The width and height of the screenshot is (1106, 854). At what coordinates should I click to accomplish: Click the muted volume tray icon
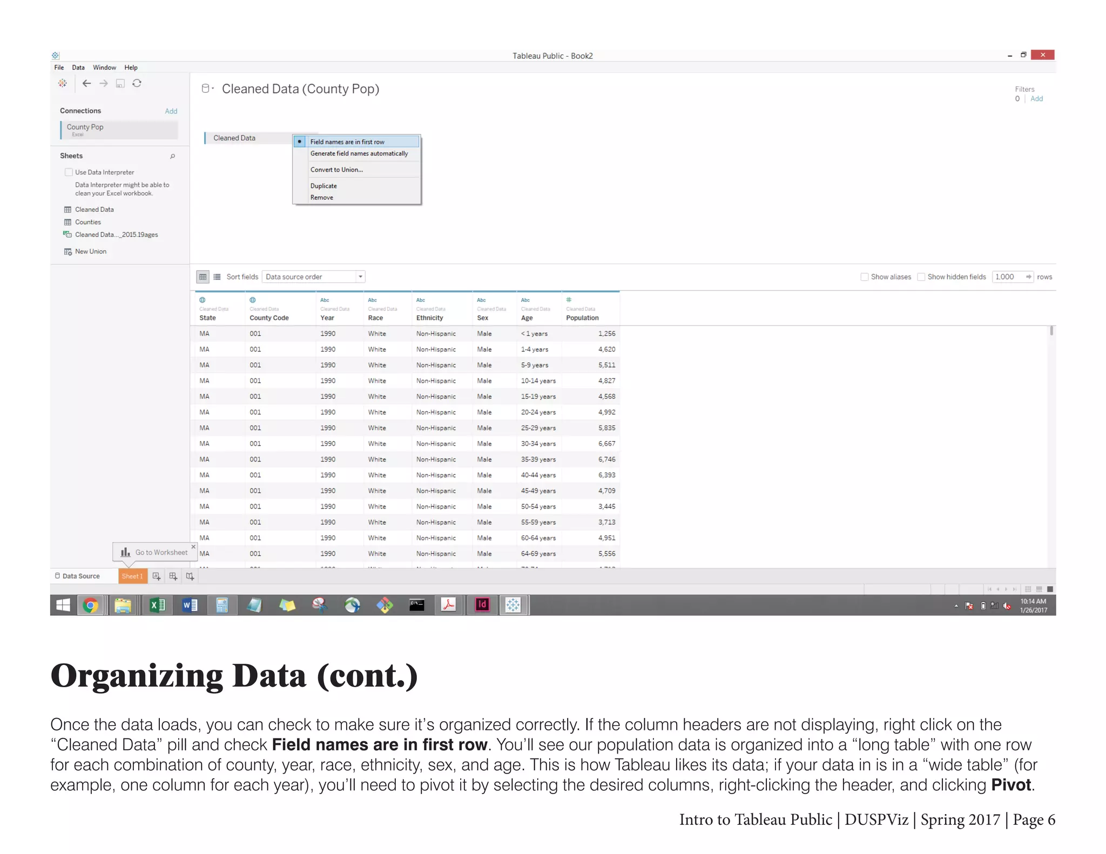(1007, 606)
